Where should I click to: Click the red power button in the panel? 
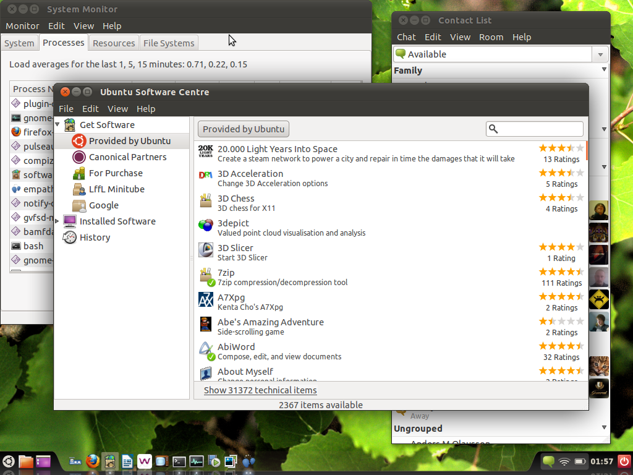pos(624,461)
